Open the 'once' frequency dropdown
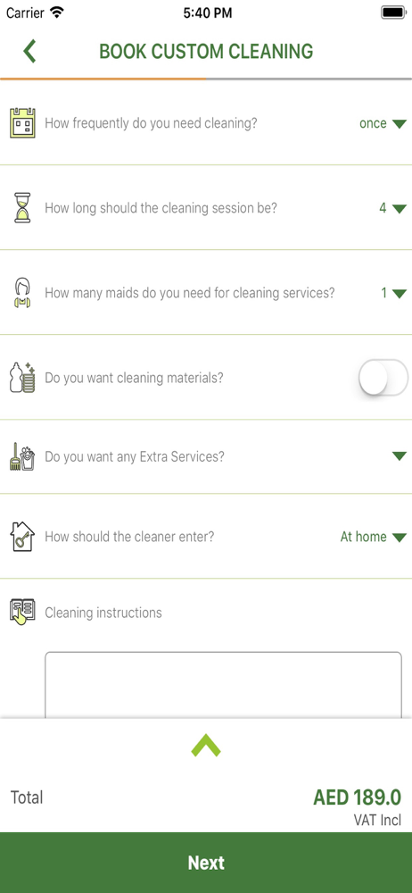 383,123
